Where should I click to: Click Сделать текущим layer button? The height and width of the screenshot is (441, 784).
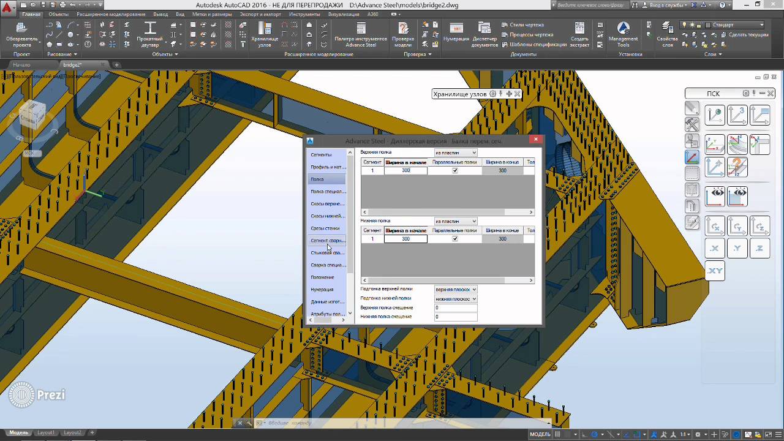tap(744, 35)
